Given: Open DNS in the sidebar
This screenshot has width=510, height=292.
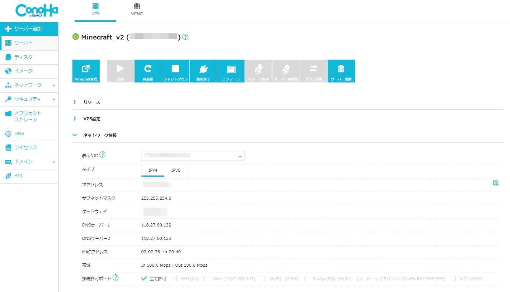Looking at the screenshot, I should (29, 134).
